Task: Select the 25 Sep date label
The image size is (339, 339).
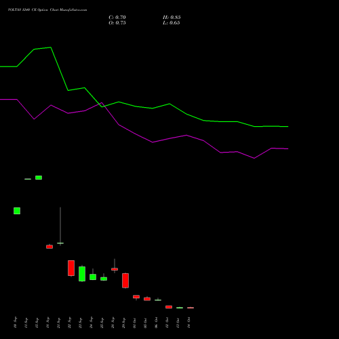Action: pos(102,323)
